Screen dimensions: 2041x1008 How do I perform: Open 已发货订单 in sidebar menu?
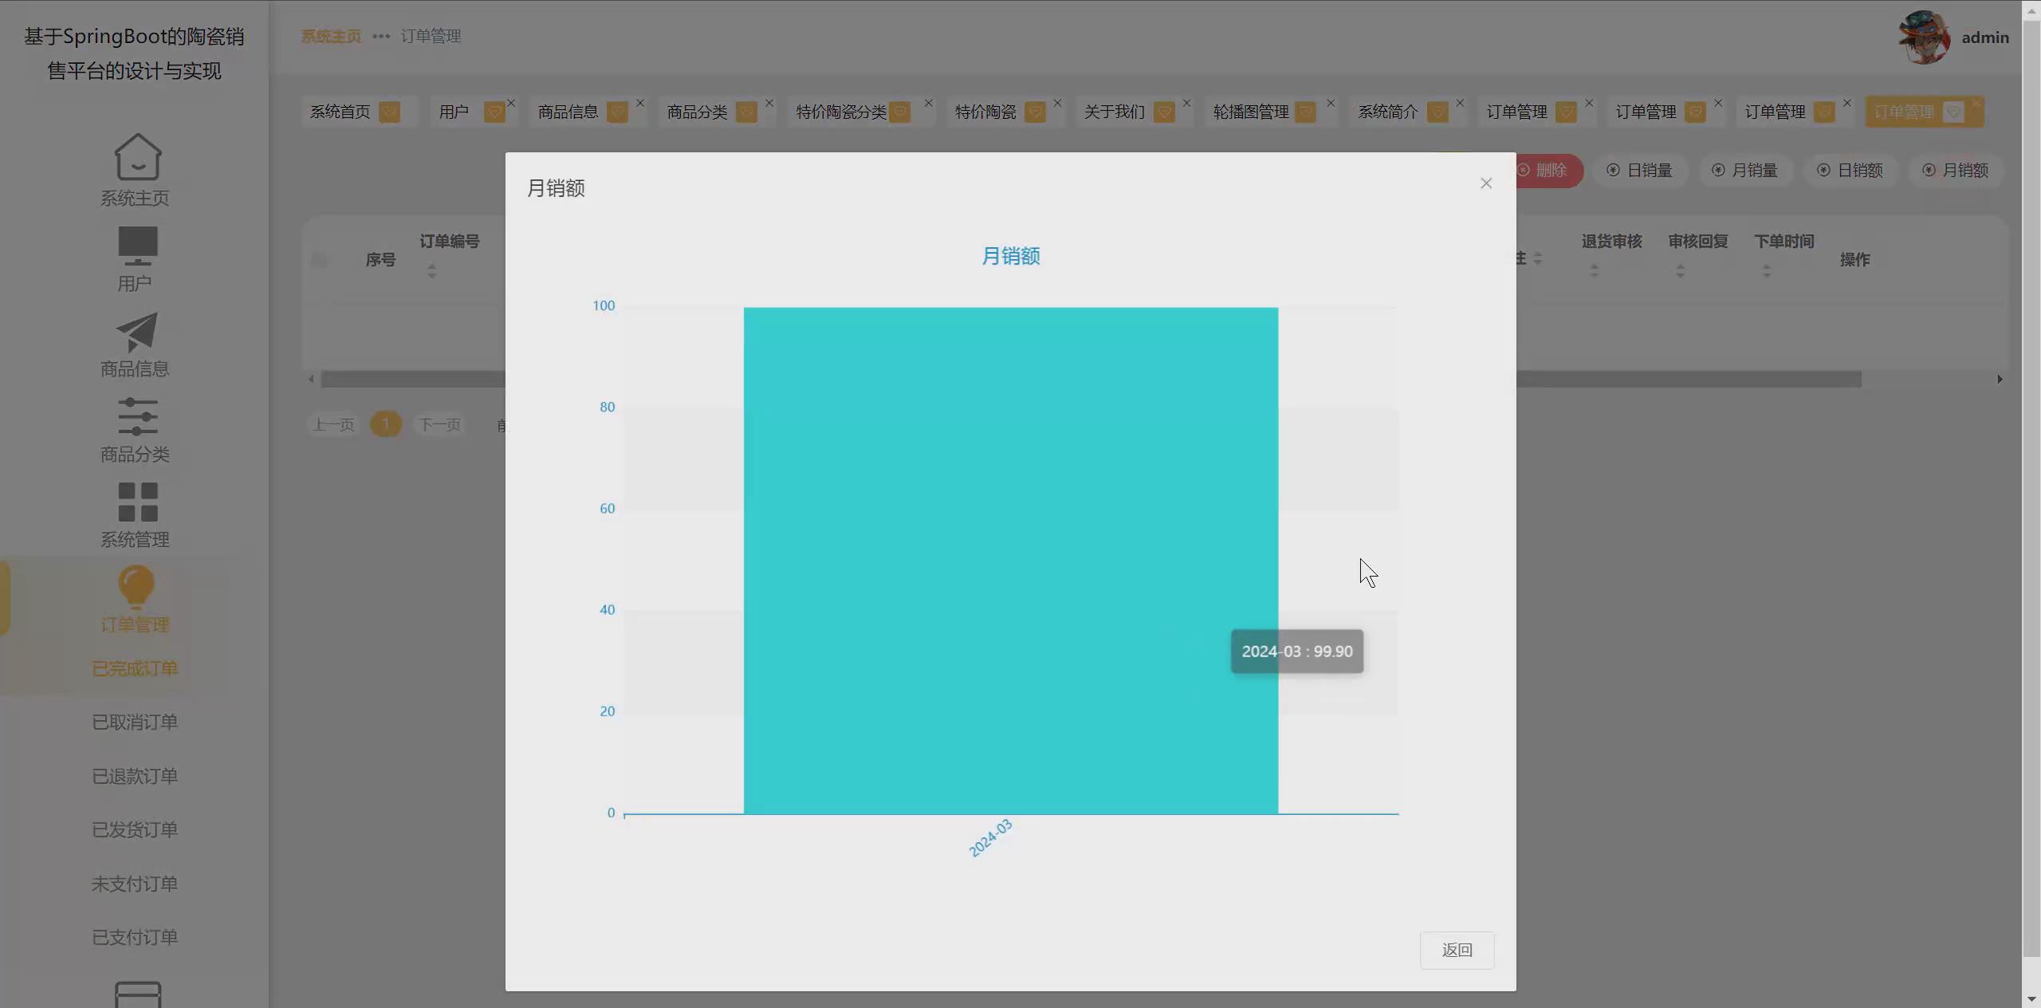135,830
